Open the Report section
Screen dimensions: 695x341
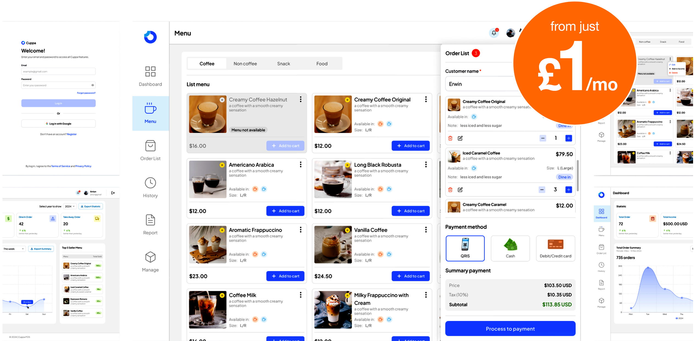tap(150, 224)
